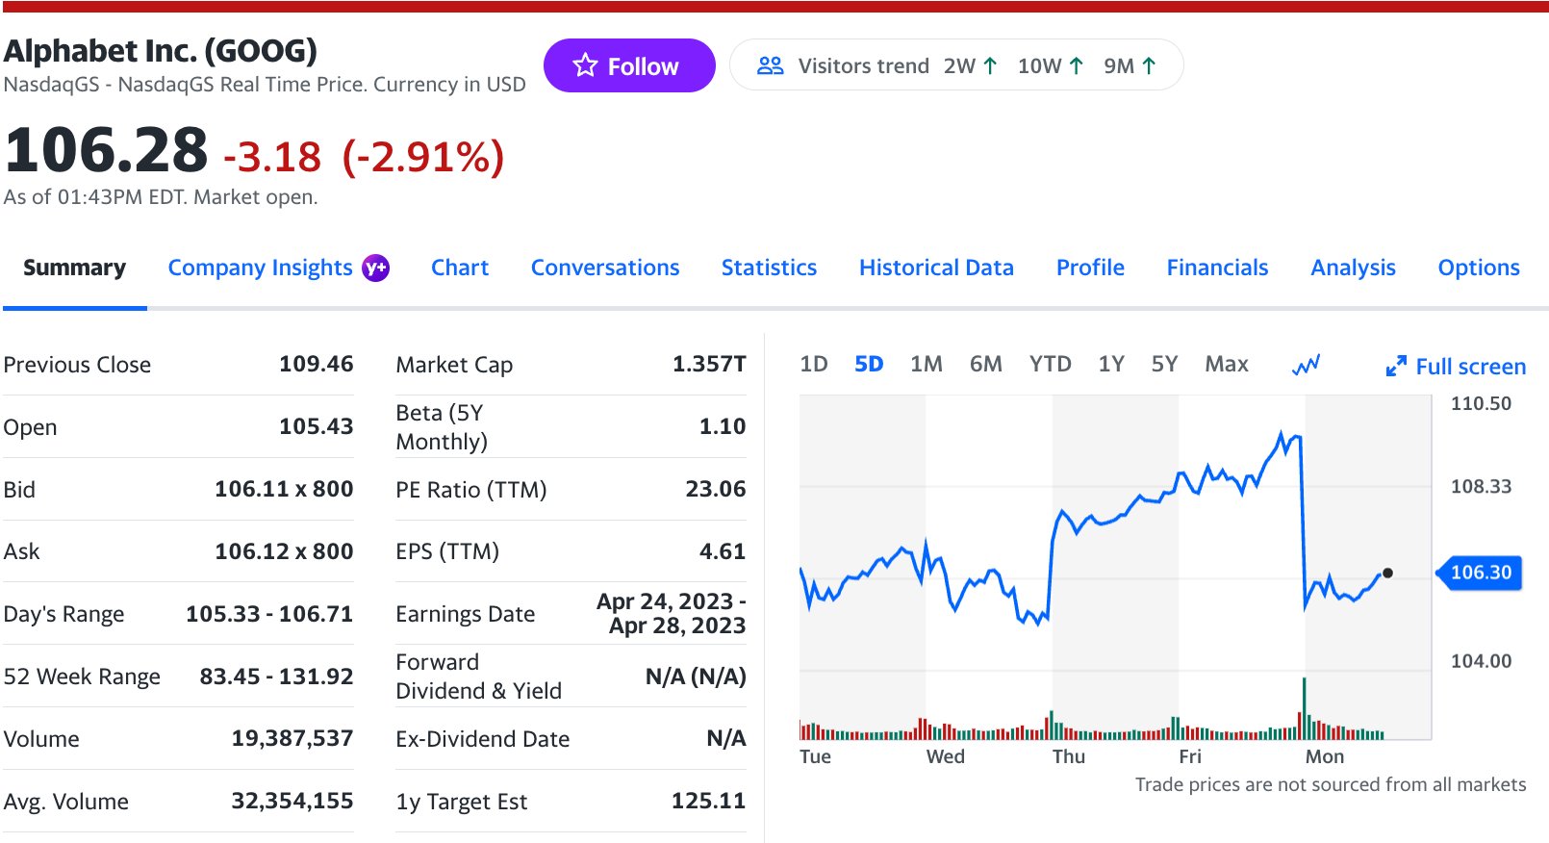
Task: Click the large 106.28 price quote
Action: point(106,151)
